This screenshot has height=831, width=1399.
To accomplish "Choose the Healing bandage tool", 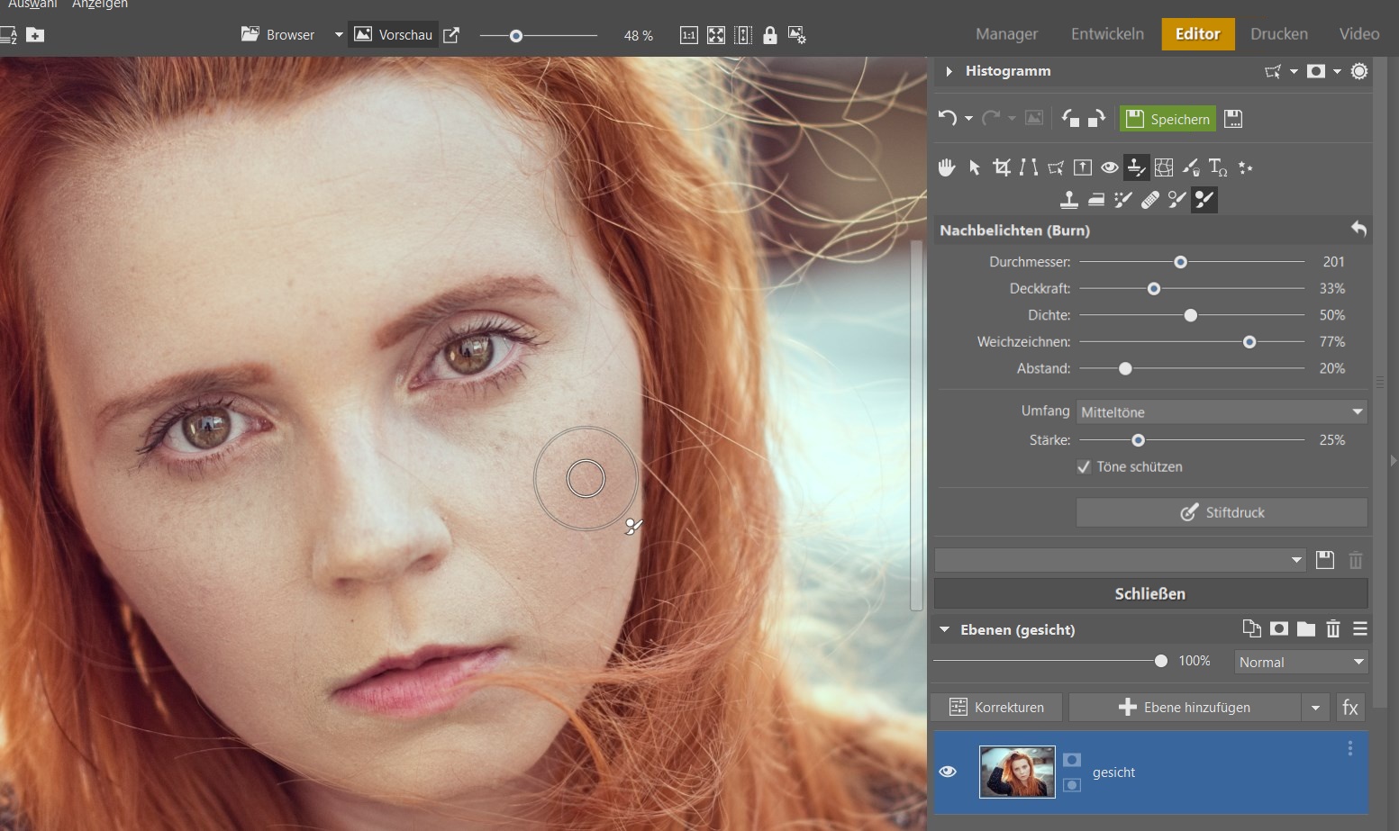I will click(x=1150, y=200).
